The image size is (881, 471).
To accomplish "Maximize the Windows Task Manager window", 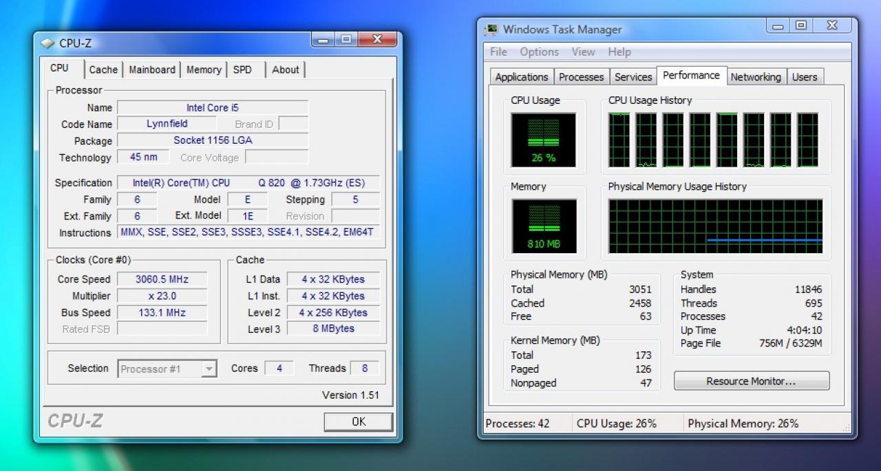I will click(x=800, y=25).
